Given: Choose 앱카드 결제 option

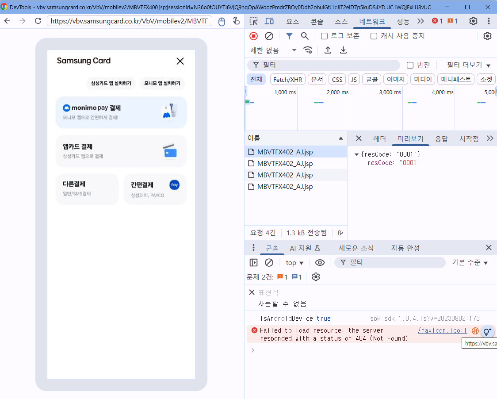Looking at the screenshot, I should point(121,151).
